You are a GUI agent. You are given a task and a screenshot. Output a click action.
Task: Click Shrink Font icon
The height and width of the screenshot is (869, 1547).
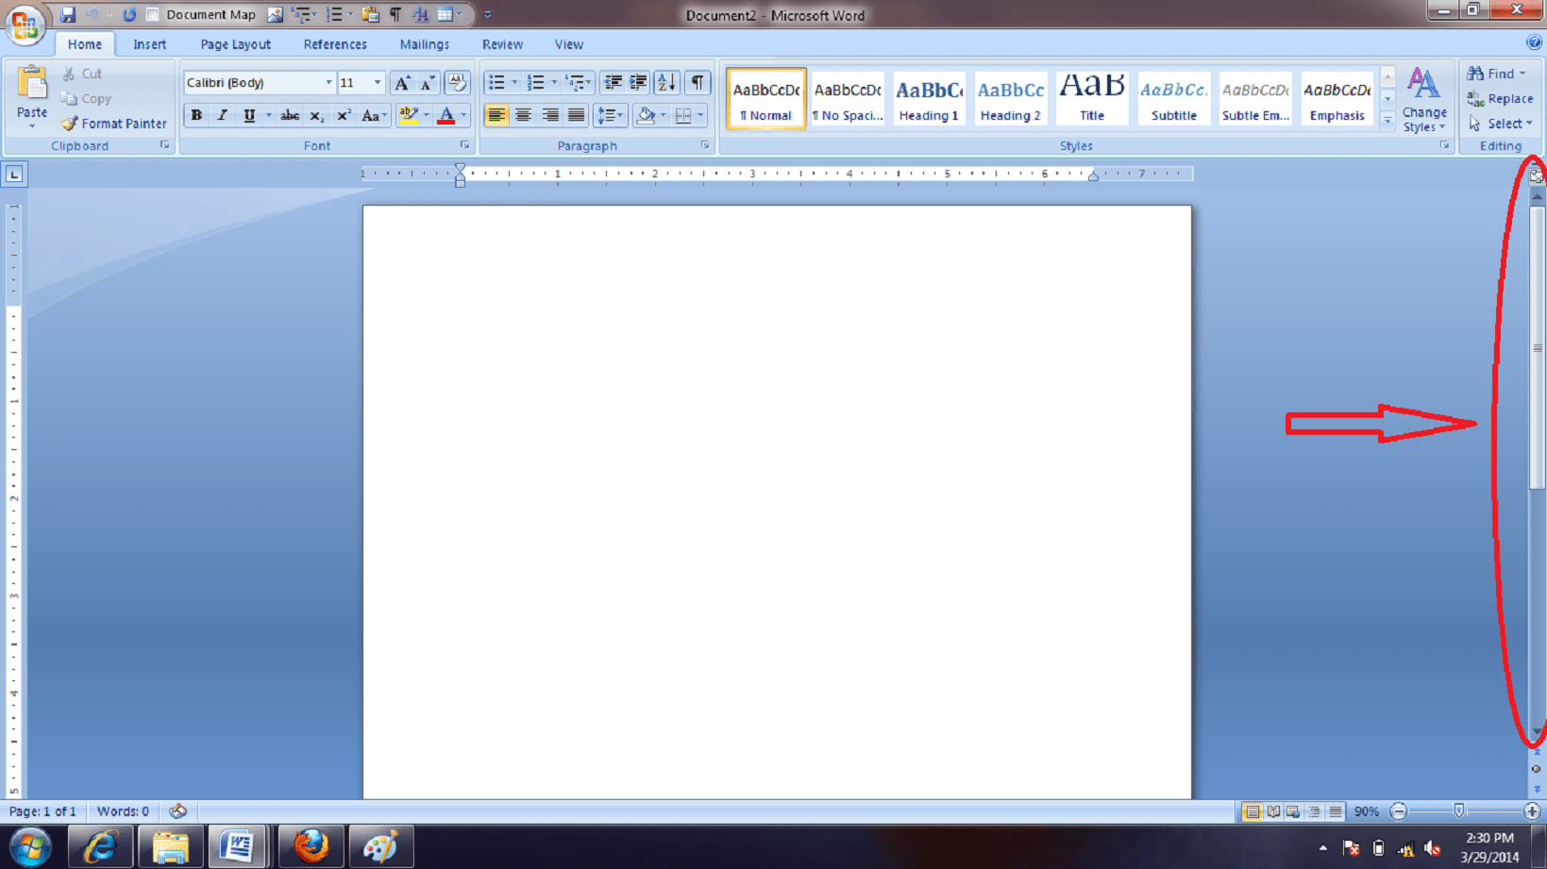(428, 83)
